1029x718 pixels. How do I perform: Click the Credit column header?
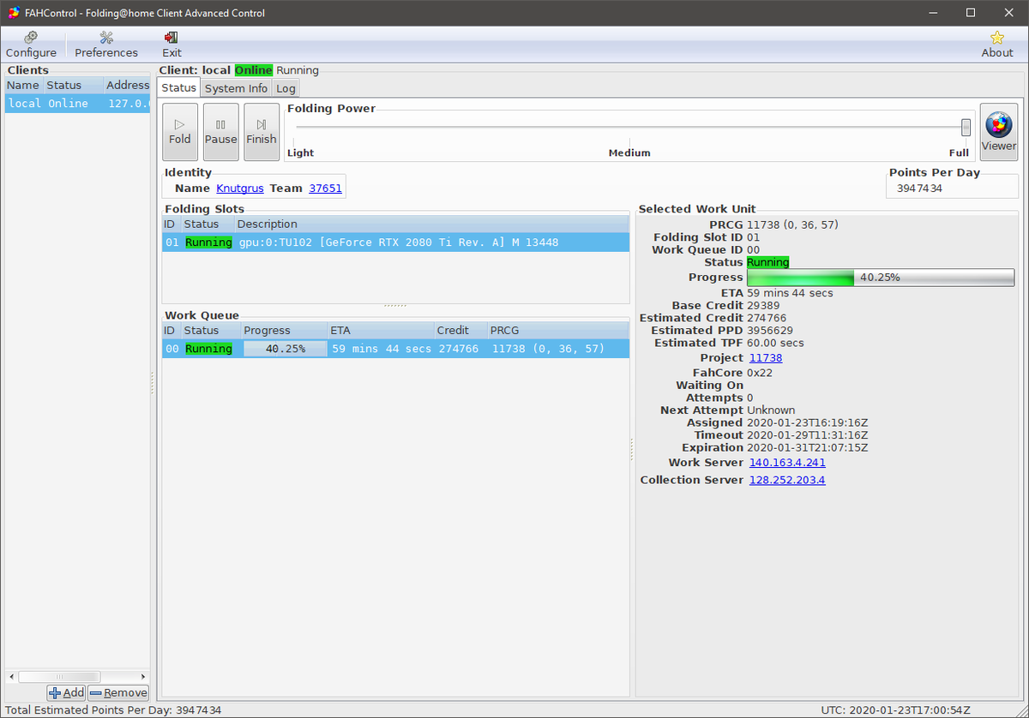click(x=460, y=331)
